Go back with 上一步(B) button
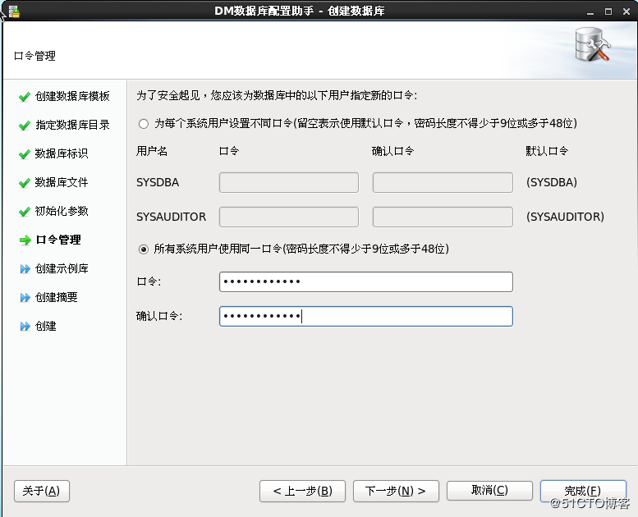This screenshot has width=638, height=517. pos(302,491)
